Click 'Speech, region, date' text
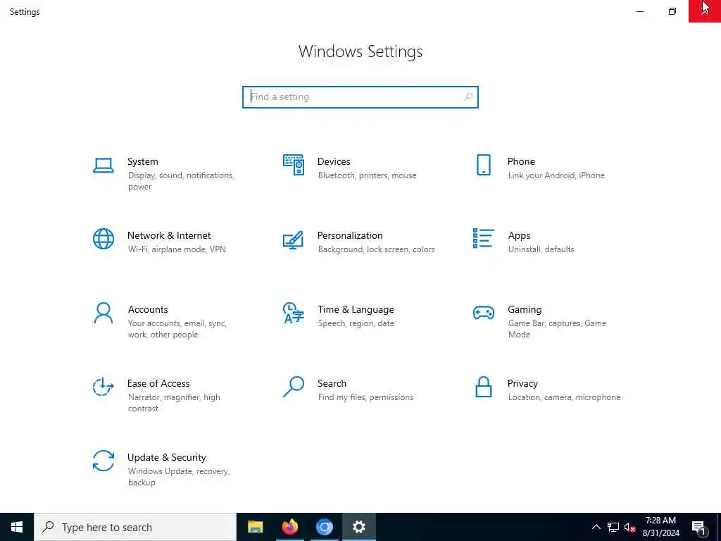The height and width of the screenshot is (541, 721). tap(356, 323)
